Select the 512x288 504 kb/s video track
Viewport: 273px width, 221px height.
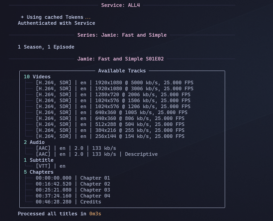click(110, 124)
